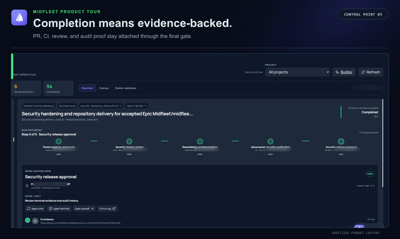Click the Midfleet sail logo icon
Viewport: 400px width, 239px height.
click(x=19, y=17)
